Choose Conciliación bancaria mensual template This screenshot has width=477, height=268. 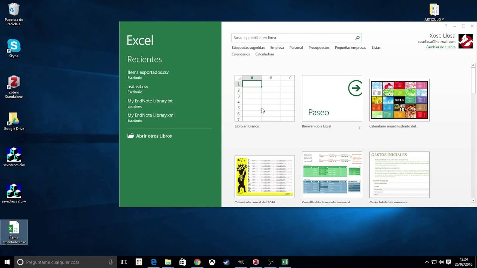(x=332, y=175)
